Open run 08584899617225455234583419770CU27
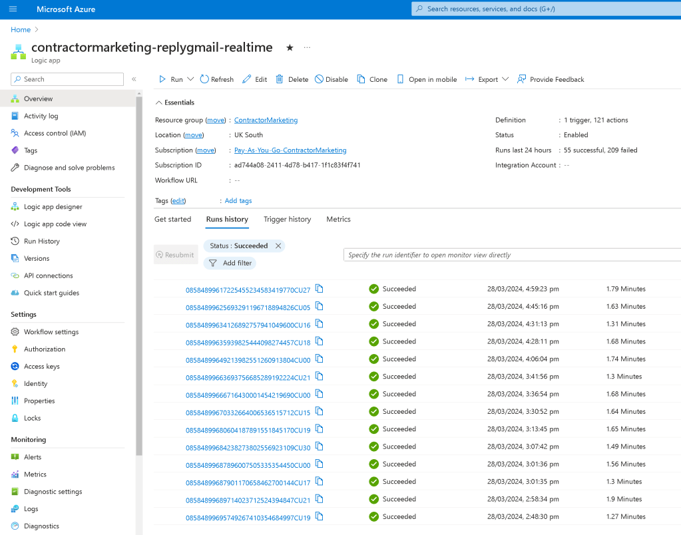This screenshot has height=535, width=681. [248, 290]
